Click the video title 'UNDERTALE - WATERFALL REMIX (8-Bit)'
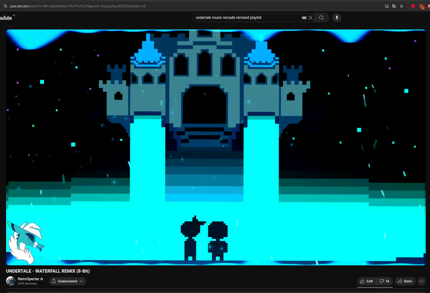 48,271
